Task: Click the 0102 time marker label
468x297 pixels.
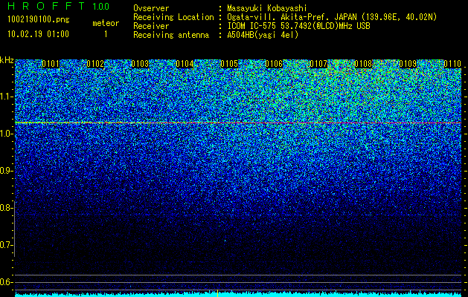Action: pos(95,64)
